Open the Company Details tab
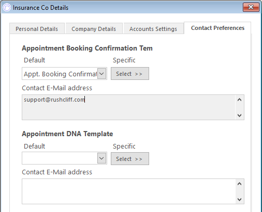262x212 pixels. (x=94, y=29)
